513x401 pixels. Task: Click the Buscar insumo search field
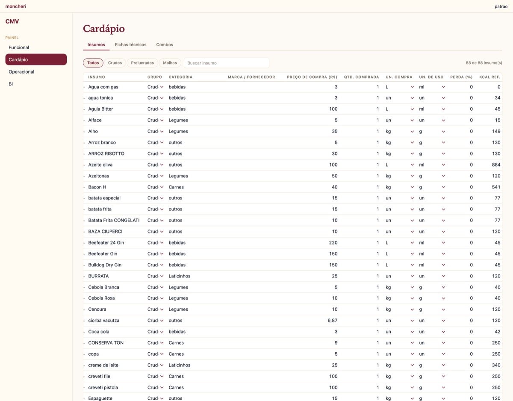(x=227, y=63)
